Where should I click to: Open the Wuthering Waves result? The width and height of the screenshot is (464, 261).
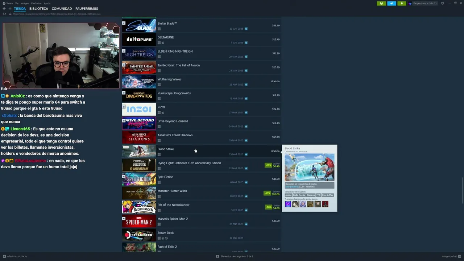pos(201,82)
